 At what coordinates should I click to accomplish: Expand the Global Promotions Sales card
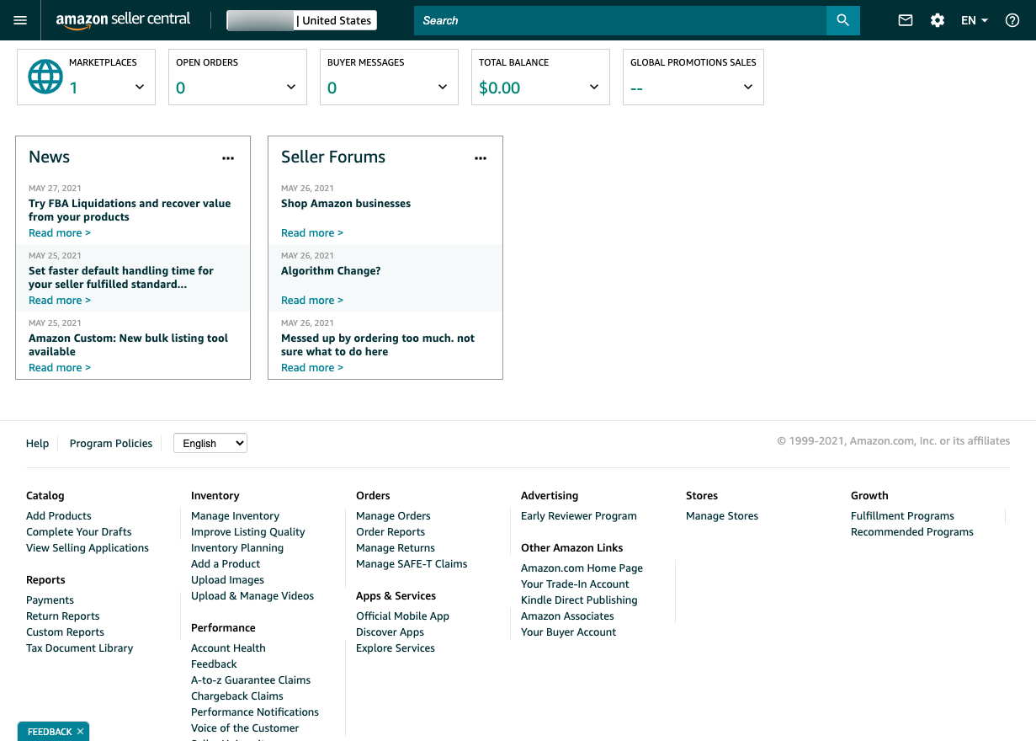[x=748, y=87]
